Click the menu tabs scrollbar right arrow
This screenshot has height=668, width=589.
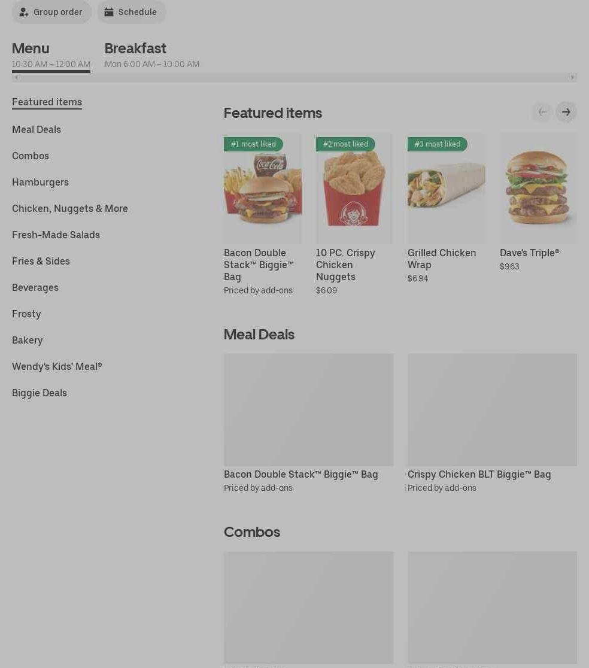(572, 78)
